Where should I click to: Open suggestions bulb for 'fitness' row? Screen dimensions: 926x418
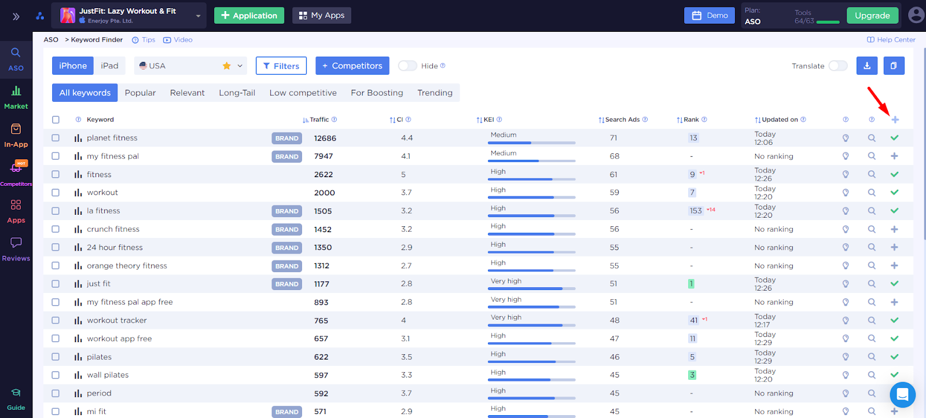(846, 174)
